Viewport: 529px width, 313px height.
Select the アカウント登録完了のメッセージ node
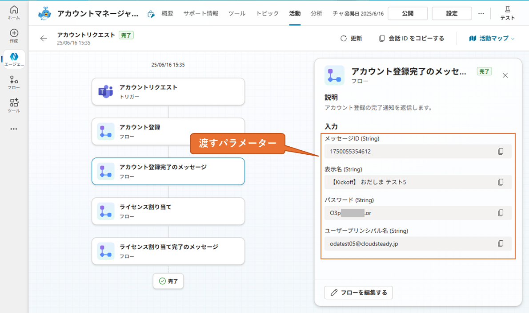tap(168, 171)
